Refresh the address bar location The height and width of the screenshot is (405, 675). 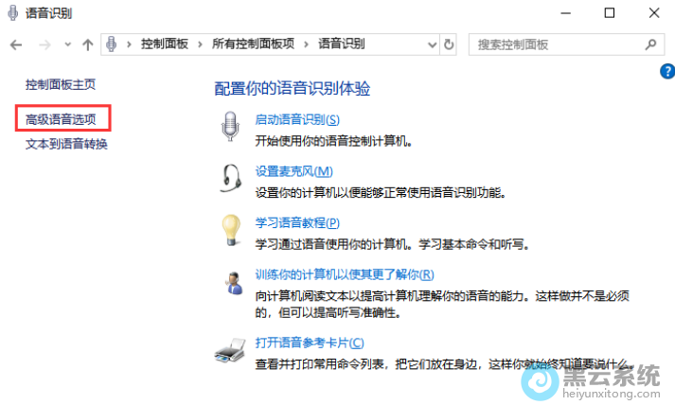click(x=450, y=44)
